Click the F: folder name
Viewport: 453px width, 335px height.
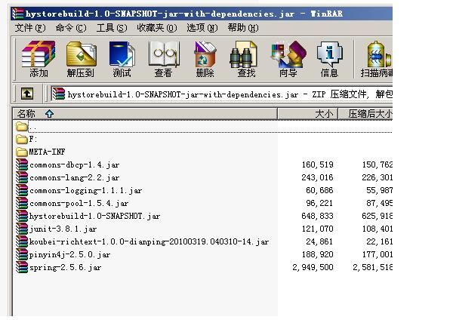[33, 139]
